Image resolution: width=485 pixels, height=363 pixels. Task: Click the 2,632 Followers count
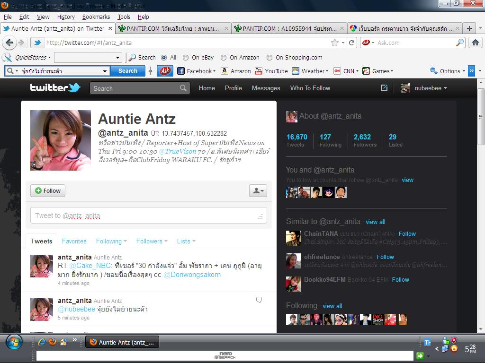[365, 140]
